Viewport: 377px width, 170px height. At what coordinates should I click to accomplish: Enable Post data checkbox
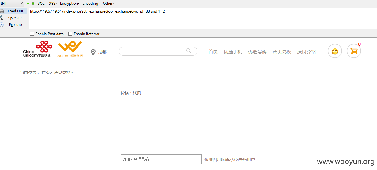[x=32, y=34]
